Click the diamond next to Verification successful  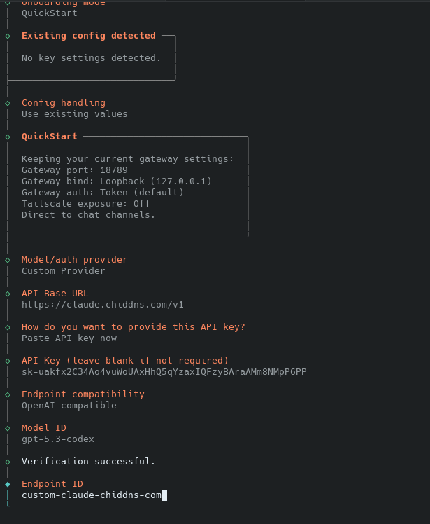coord(8,462)
